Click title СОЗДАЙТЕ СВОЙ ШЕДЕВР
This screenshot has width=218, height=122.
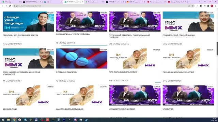point(122,109)
